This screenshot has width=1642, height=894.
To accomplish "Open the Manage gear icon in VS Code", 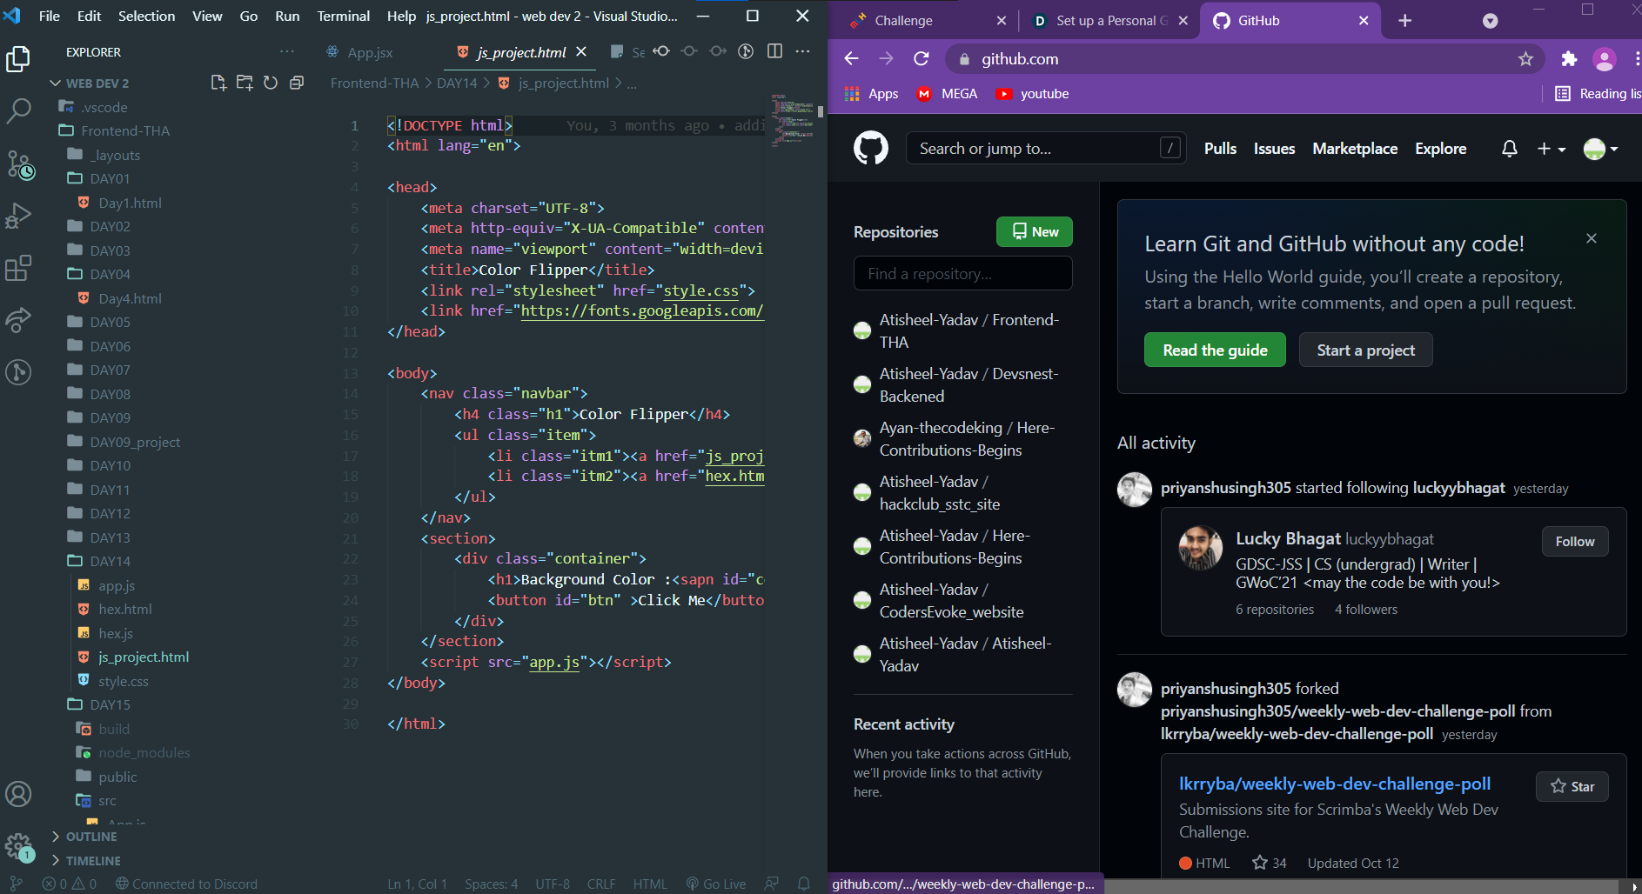I will (x=18, y=846).
